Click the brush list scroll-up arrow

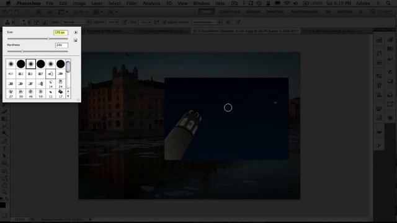68,91
